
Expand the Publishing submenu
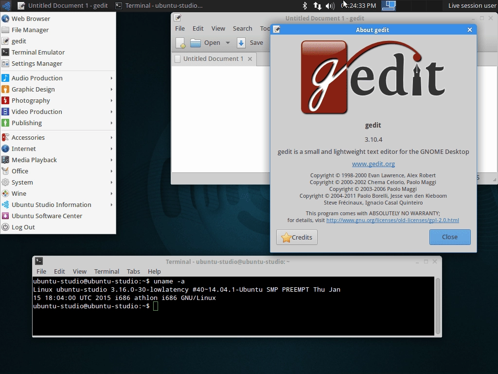click(x=58, y=123)
